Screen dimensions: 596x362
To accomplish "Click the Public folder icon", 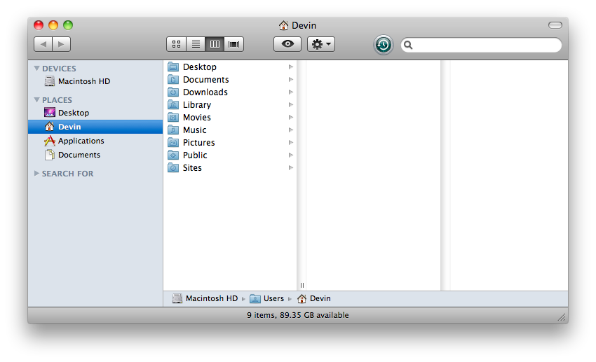I will coord(173,155).
